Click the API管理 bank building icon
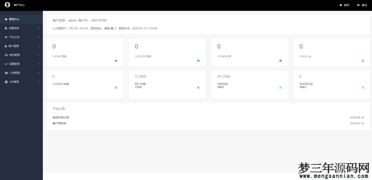Image resolution: width=372 pixels, height=180 pixels. (6, 82)
